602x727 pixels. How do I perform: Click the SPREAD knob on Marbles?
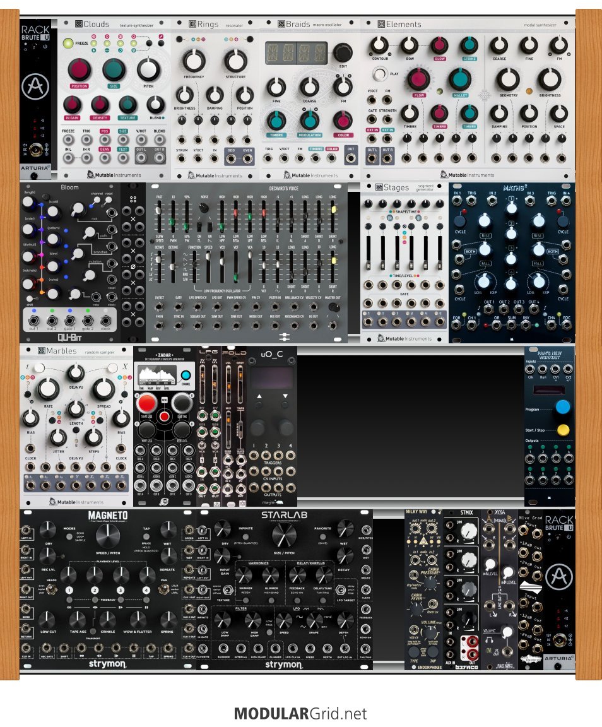point(104,389)
